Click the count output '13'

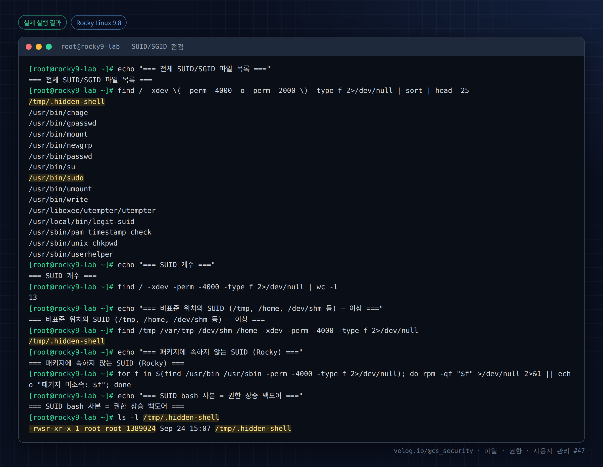33,297
